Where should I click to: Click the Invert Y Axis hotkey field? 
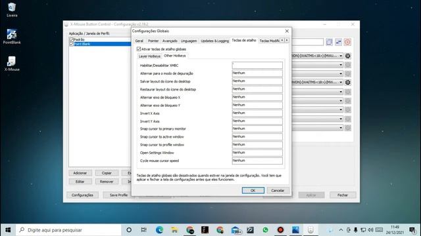point(257,121)
